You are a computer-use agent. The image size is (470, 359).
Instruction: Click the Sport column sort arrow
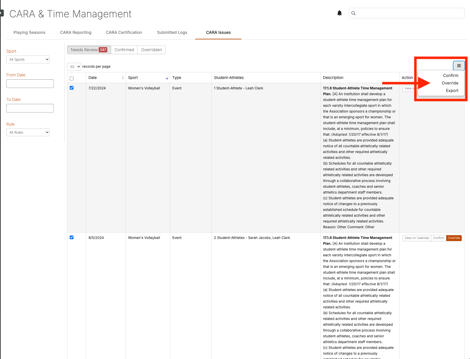click(x=167, y=79)
